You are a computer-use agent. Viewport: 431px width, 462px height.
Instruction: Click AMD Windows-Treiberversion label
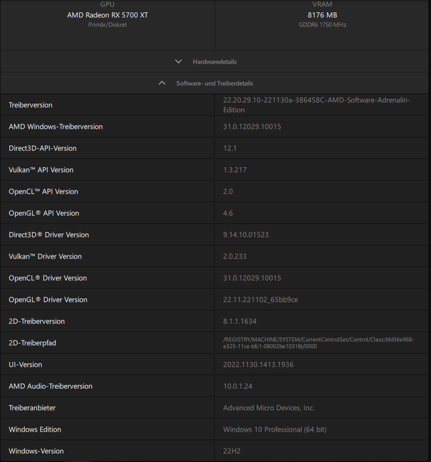click(56, 127)
